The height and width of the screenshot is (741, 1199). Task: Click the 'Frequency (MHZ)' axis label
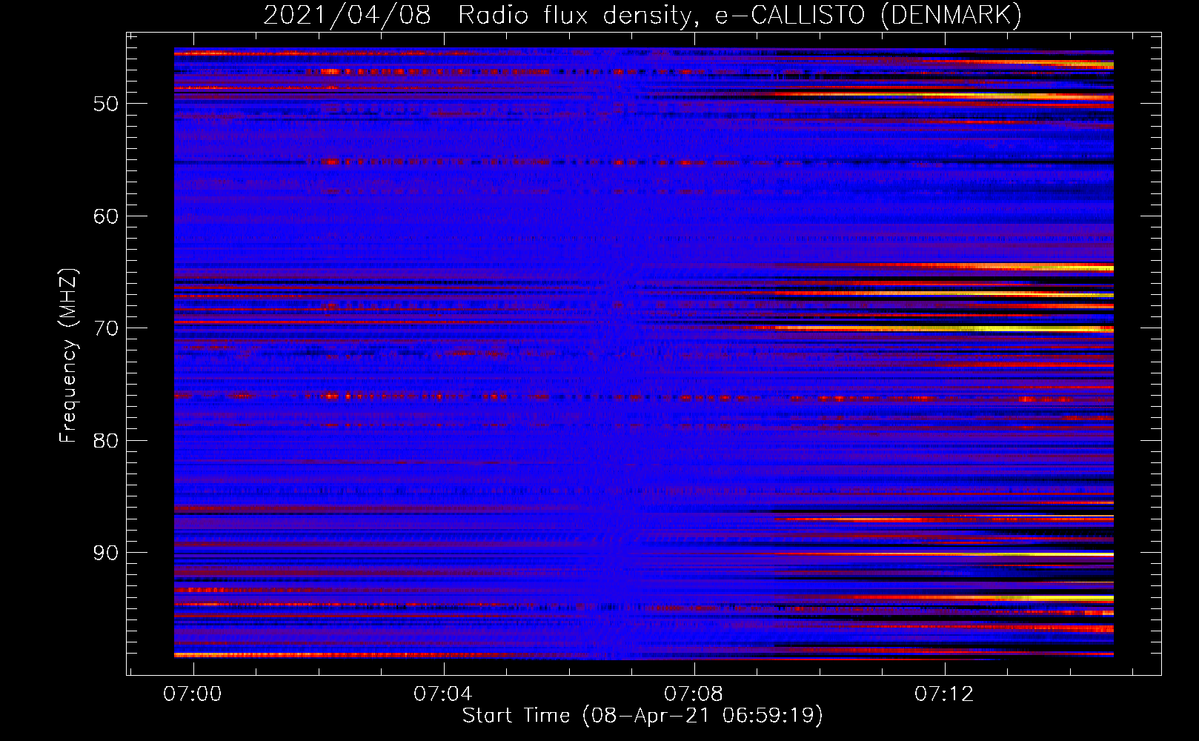pyautogui.click(x=68, y=356)
